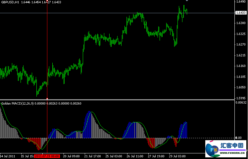The image size is (248, 159).
Task: Click the 26 Jul 11:00 time axis label
Action: pos(135,156)
